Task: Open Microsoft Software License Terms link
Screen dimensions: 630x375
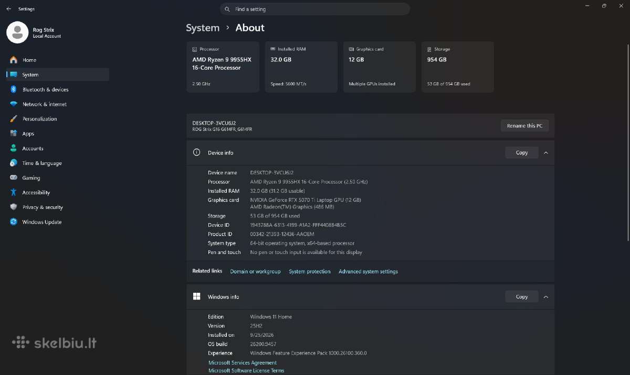Action: (246, 370)
